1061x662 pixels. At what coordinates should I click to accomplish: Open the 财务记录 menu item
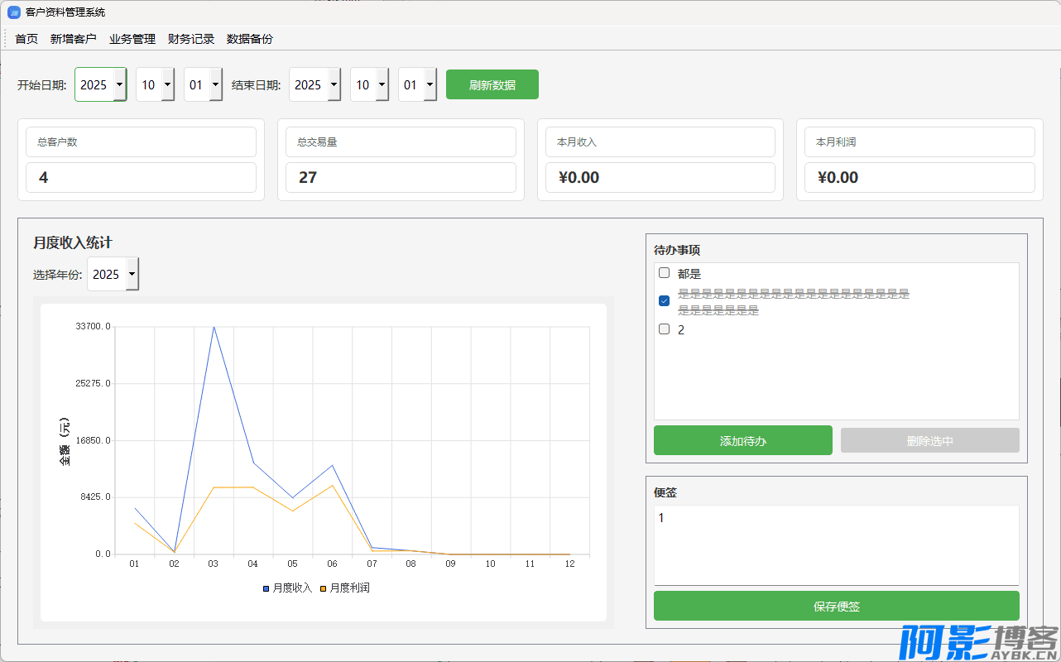(x=191, y=39)
